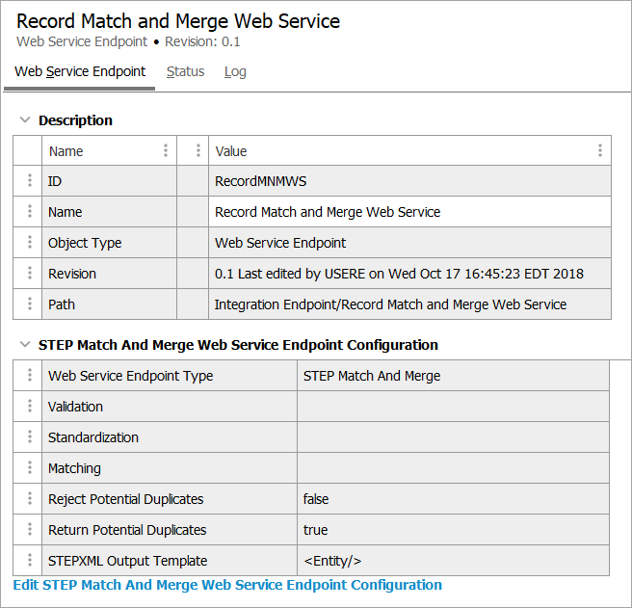Click the Return Potential Duplicates value cell
The height and width of the screenshot is (608, 632).
tap(453, 530)
